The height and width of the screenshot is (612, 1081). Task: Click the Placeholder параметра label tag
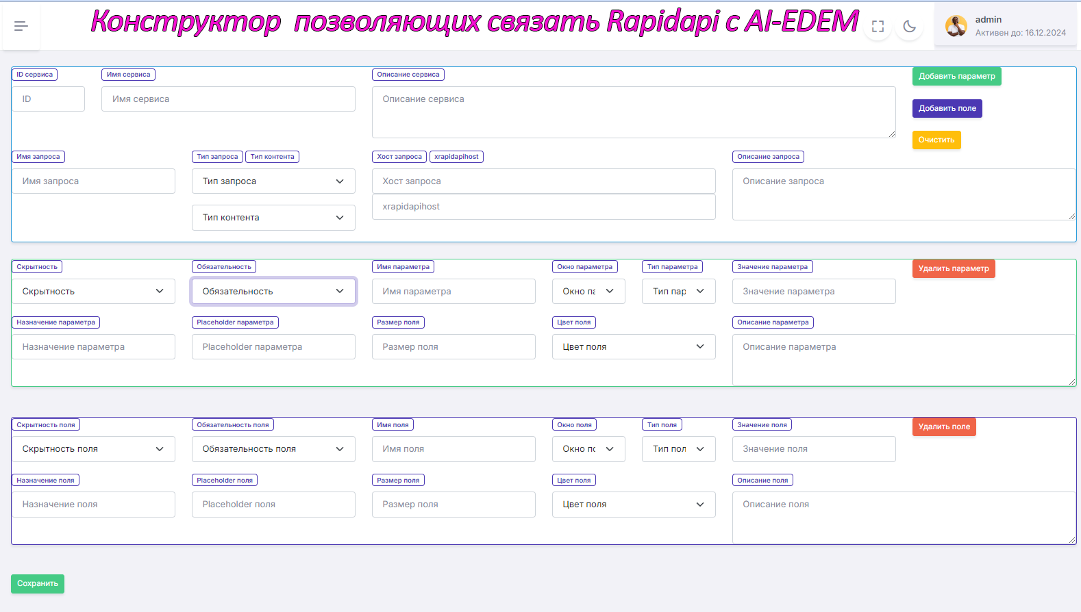(235, 322)
